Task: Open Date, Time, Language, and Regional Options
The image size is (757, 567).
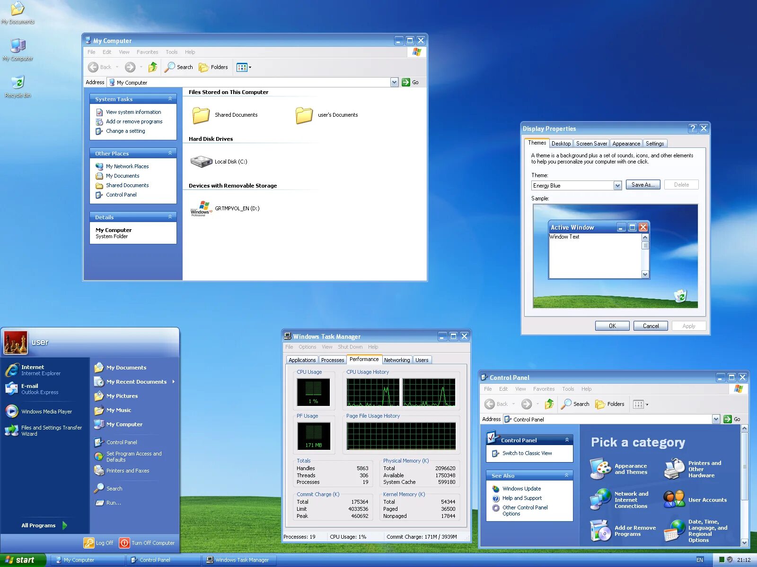Action: point(695,531)
